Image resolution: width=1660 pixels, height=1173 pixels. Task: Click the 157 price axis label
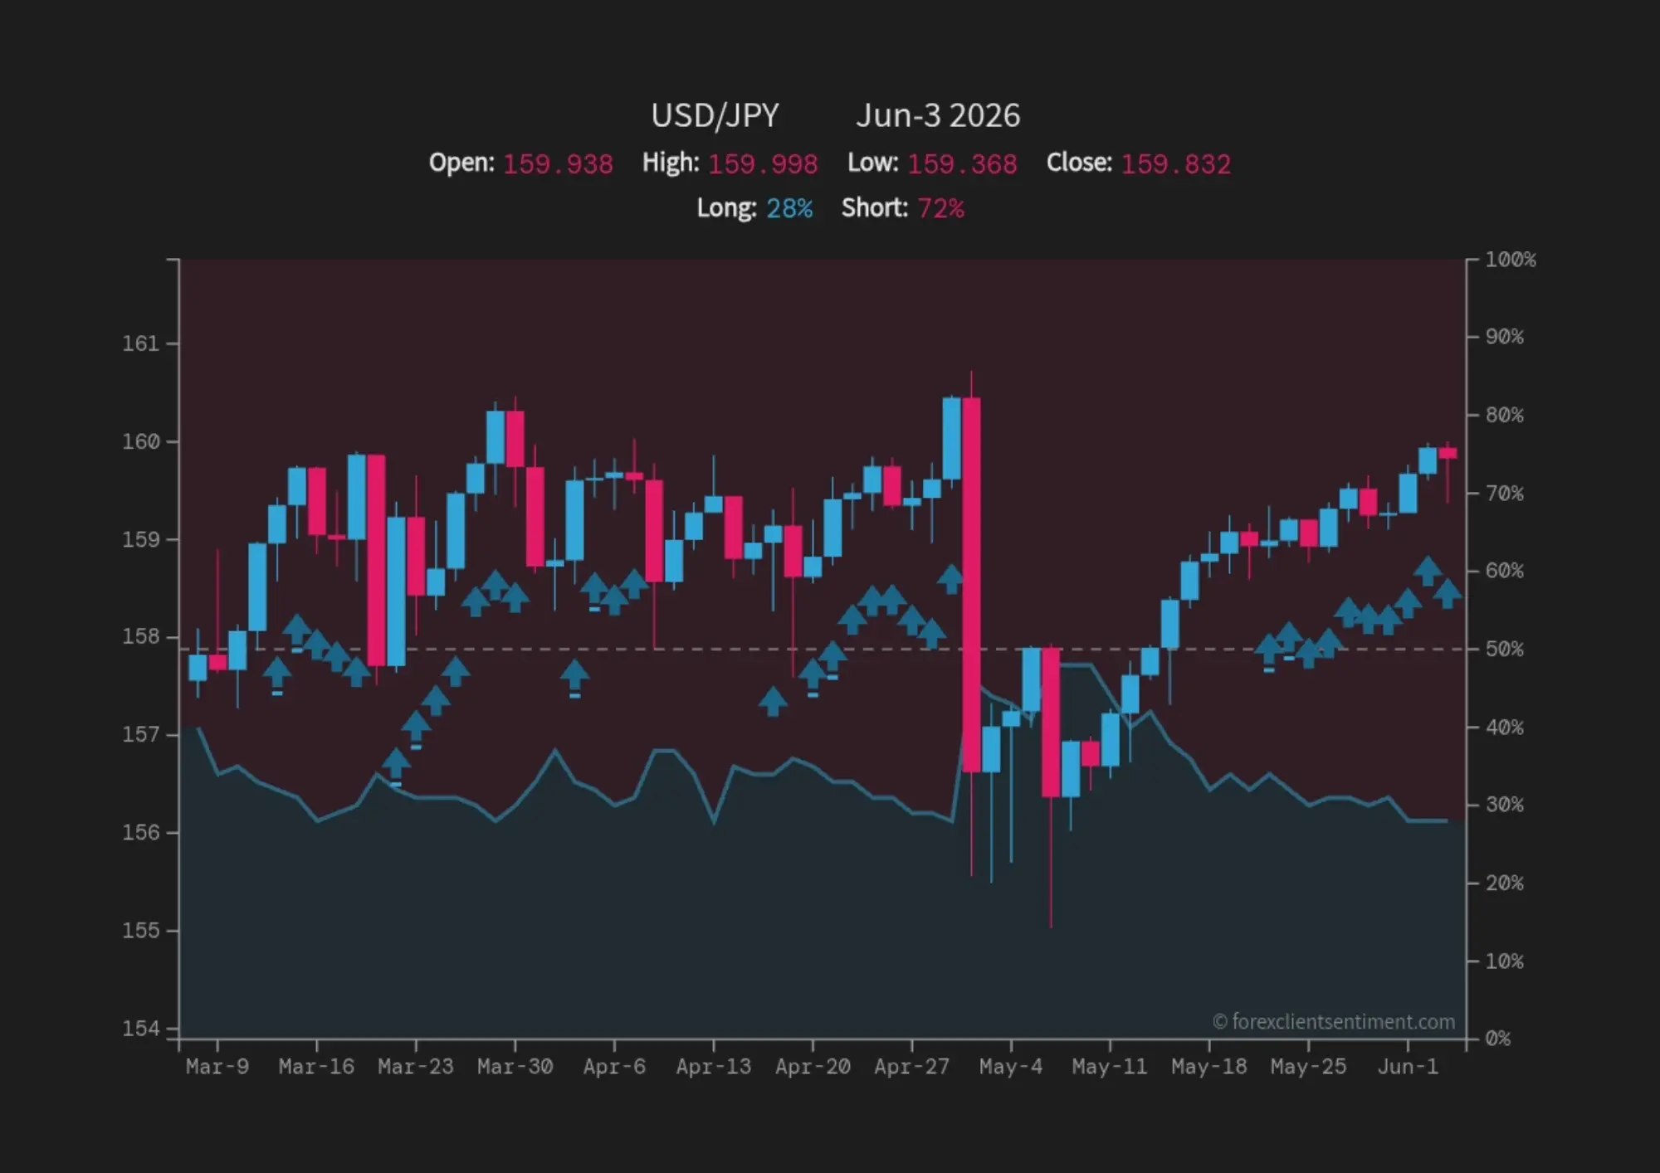[140, 734]
